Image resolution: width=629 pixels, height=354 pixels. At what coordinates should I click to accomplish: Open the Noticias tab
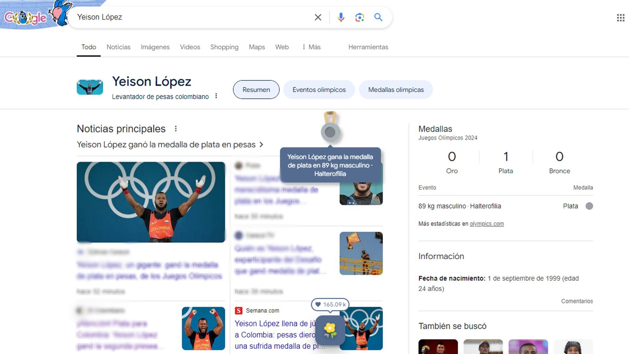tap(118, 47)
